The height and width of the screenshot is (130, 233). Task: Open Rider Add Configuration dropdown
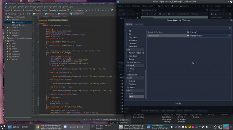point(79,10)
